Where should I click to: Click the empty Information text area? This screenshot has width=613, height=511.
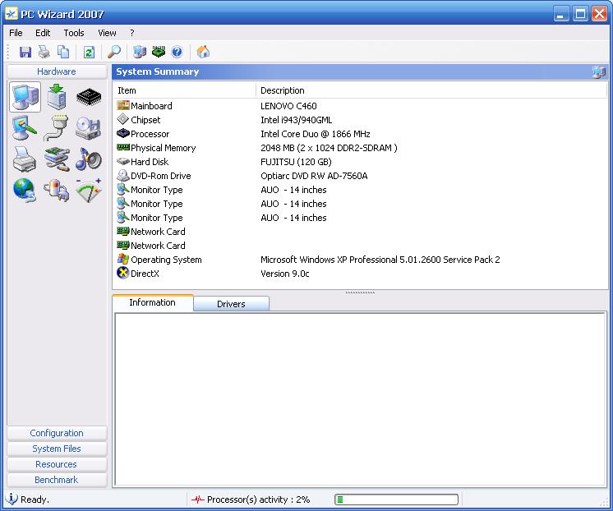pyautogui.click(x=360, y=398)
